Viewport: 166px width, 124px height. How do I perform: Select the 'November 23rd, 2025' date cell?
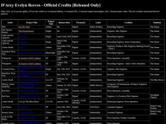pyautogui.click(x=64, y=47)
